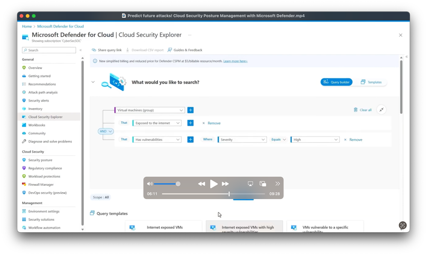This screenshot has width=427, height=255.
Task: Click the feedback icon at bottom right
Action: 403,225
